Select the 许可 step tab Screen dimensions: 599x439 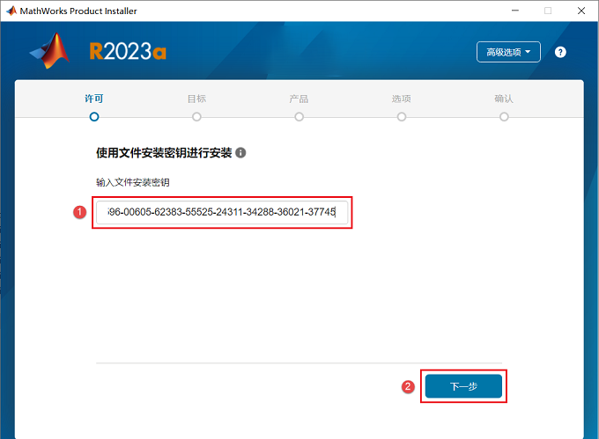[x=94, y=99]
